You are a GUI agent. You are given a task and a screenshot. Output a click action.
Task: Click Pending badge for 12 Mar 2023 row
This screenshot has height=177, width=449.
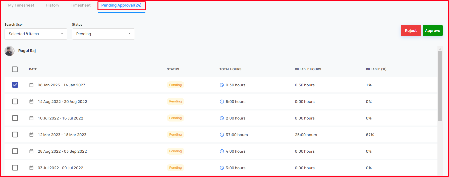coord(176,135)
